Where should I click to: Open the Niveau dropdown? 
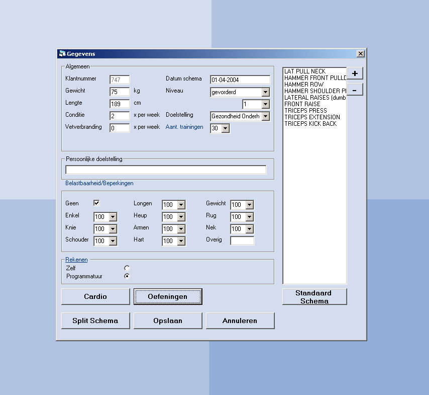[x=265, y=92]
